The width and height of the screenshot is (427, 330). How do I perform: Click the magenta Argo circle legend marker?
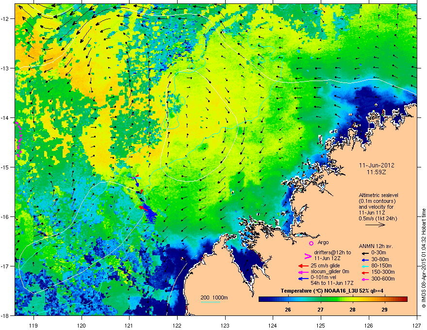(x=311, y=243)
